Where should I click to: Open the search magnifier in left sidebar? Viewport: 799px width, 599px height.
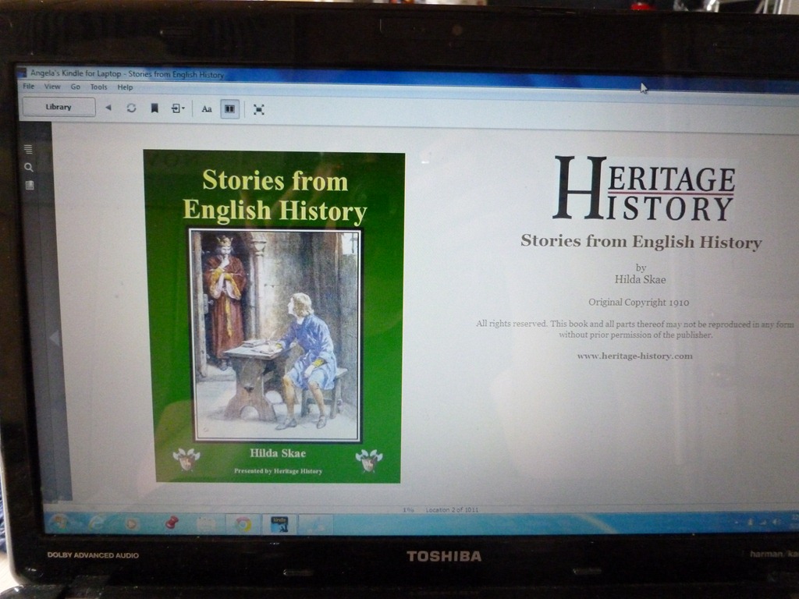29,167
